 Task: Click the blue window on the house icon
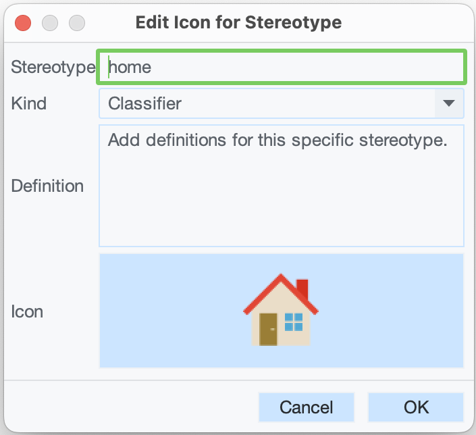tap(294, 322)
